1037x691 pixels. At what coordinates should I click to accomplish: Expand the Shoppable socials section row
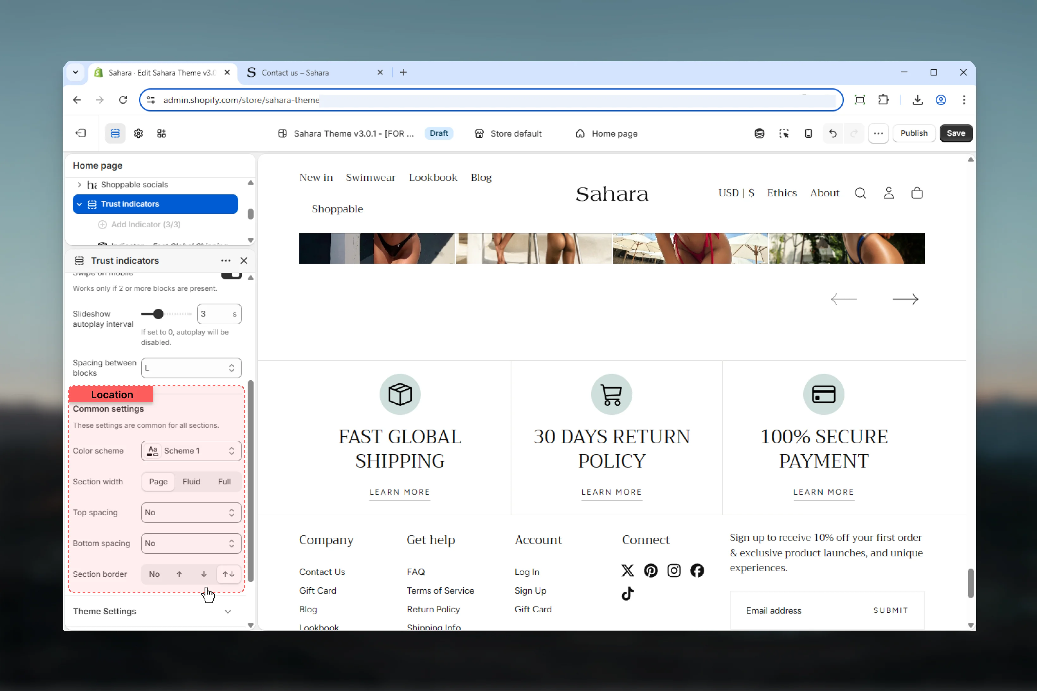pos(79,185)
